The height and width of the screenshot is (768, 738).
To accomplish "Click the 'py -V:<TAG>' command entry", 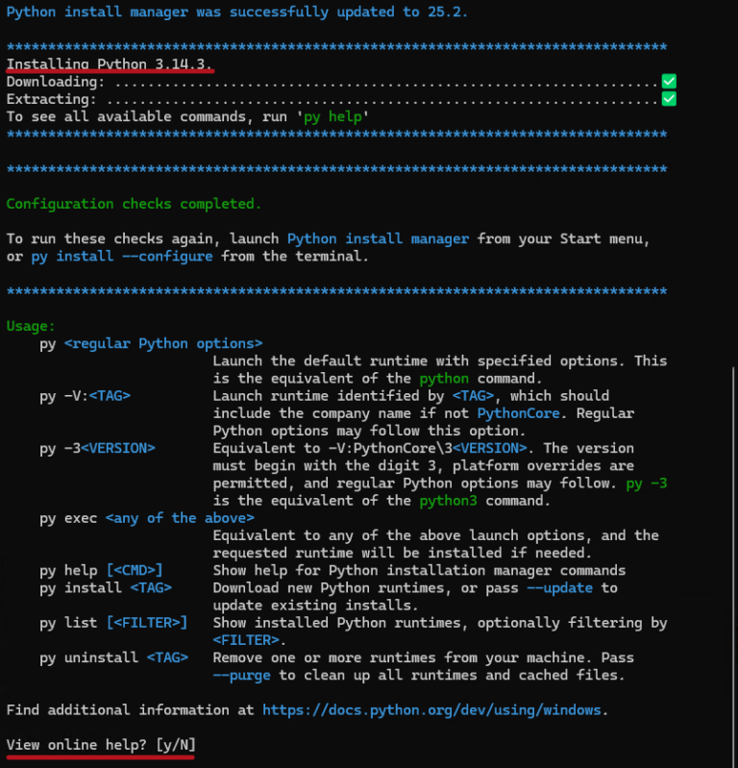I will tap(85, 396).
